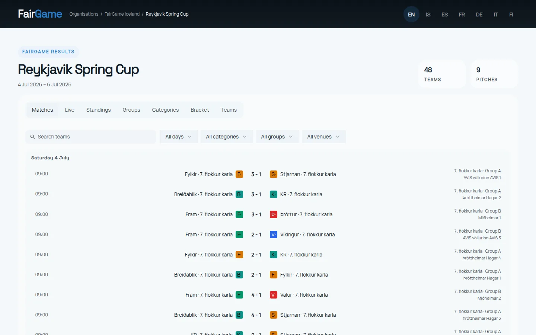Click the Search teams field
Screen dimensions: 536x335
click(x=91, y=137)
